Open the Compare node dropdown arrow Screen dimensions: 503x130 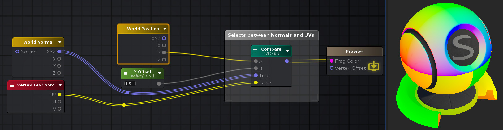coord(287,51)
